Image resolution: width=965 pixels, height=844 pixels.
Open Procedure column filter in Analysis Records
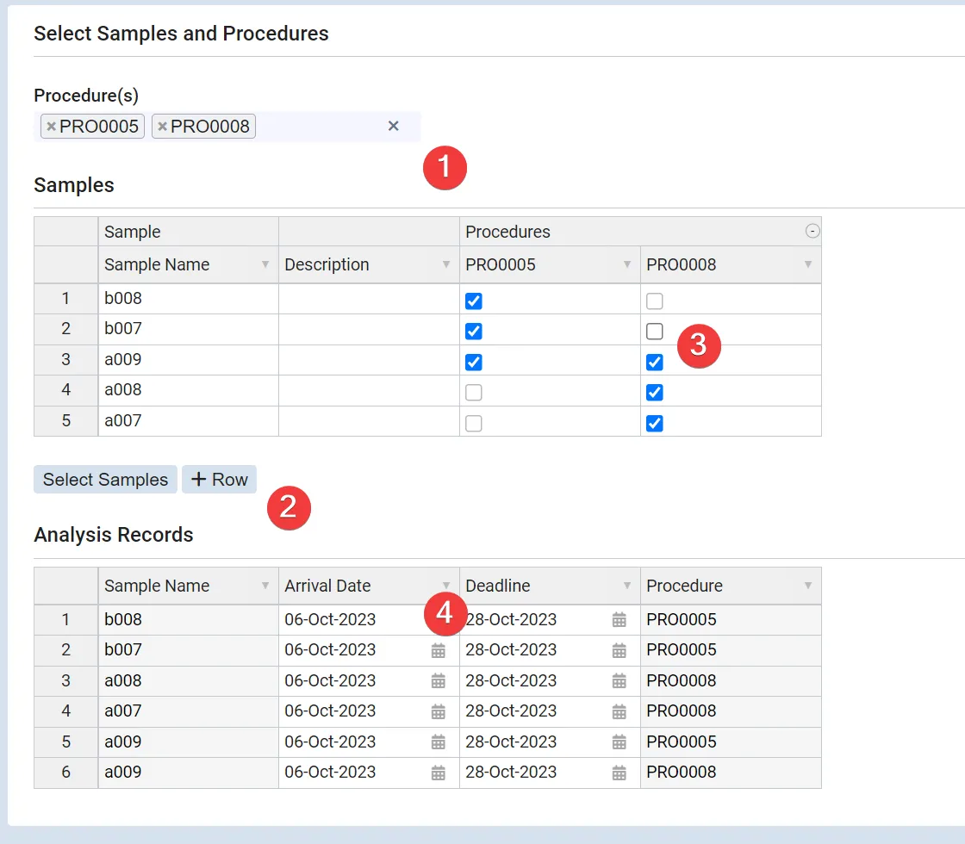pyautogui.click(x=808, y=586)
